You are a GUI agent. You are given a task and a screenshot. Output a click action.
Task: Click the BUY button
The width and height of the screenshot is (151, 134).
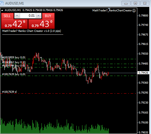[x=48, y=16]
